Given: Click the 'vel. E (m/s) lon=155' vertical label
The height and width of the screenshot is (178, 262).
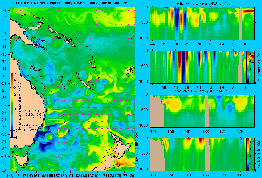Looking at the screenshot, I should click(x=259, y=68).
